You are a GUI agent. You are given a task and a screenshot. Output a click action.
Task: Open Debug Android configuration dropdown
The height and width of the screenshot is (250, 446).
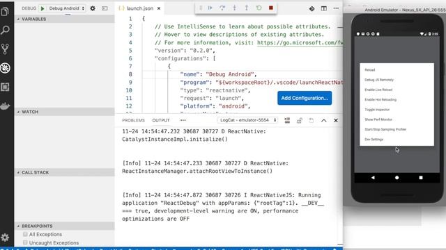point(66,8)
